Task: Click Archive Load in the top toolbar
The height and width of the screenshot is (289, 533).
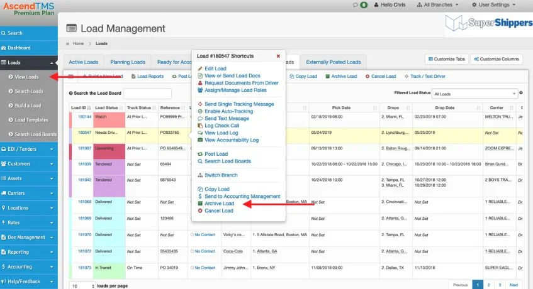Action: coord(341,76)
